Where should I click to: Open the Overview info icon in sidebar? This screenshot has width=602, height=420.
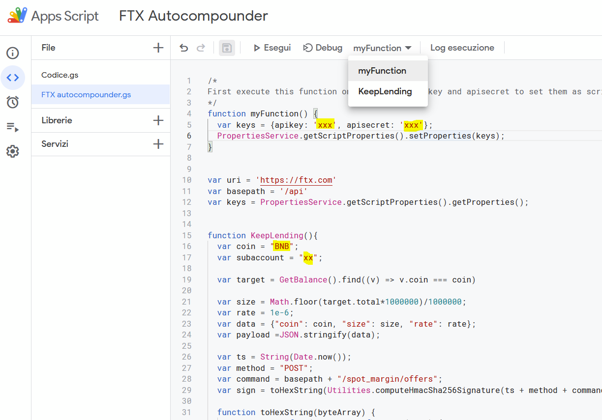pyautogui.click(x=13, y=53)
